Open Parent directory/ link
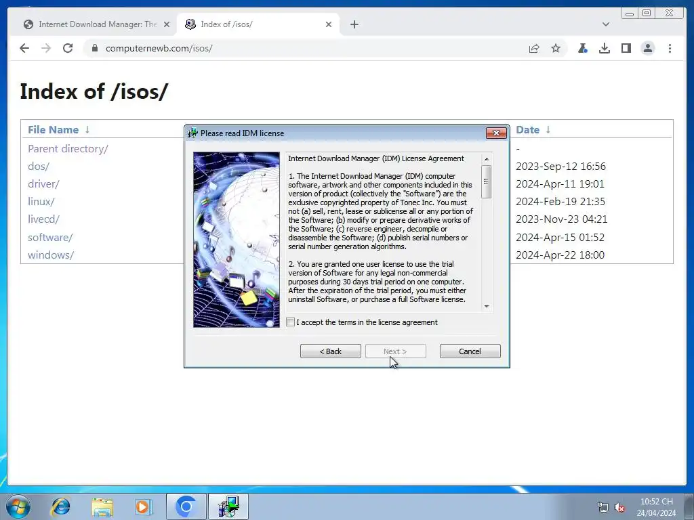The height and width of the screenshot is (520, 694). point(68,148)
